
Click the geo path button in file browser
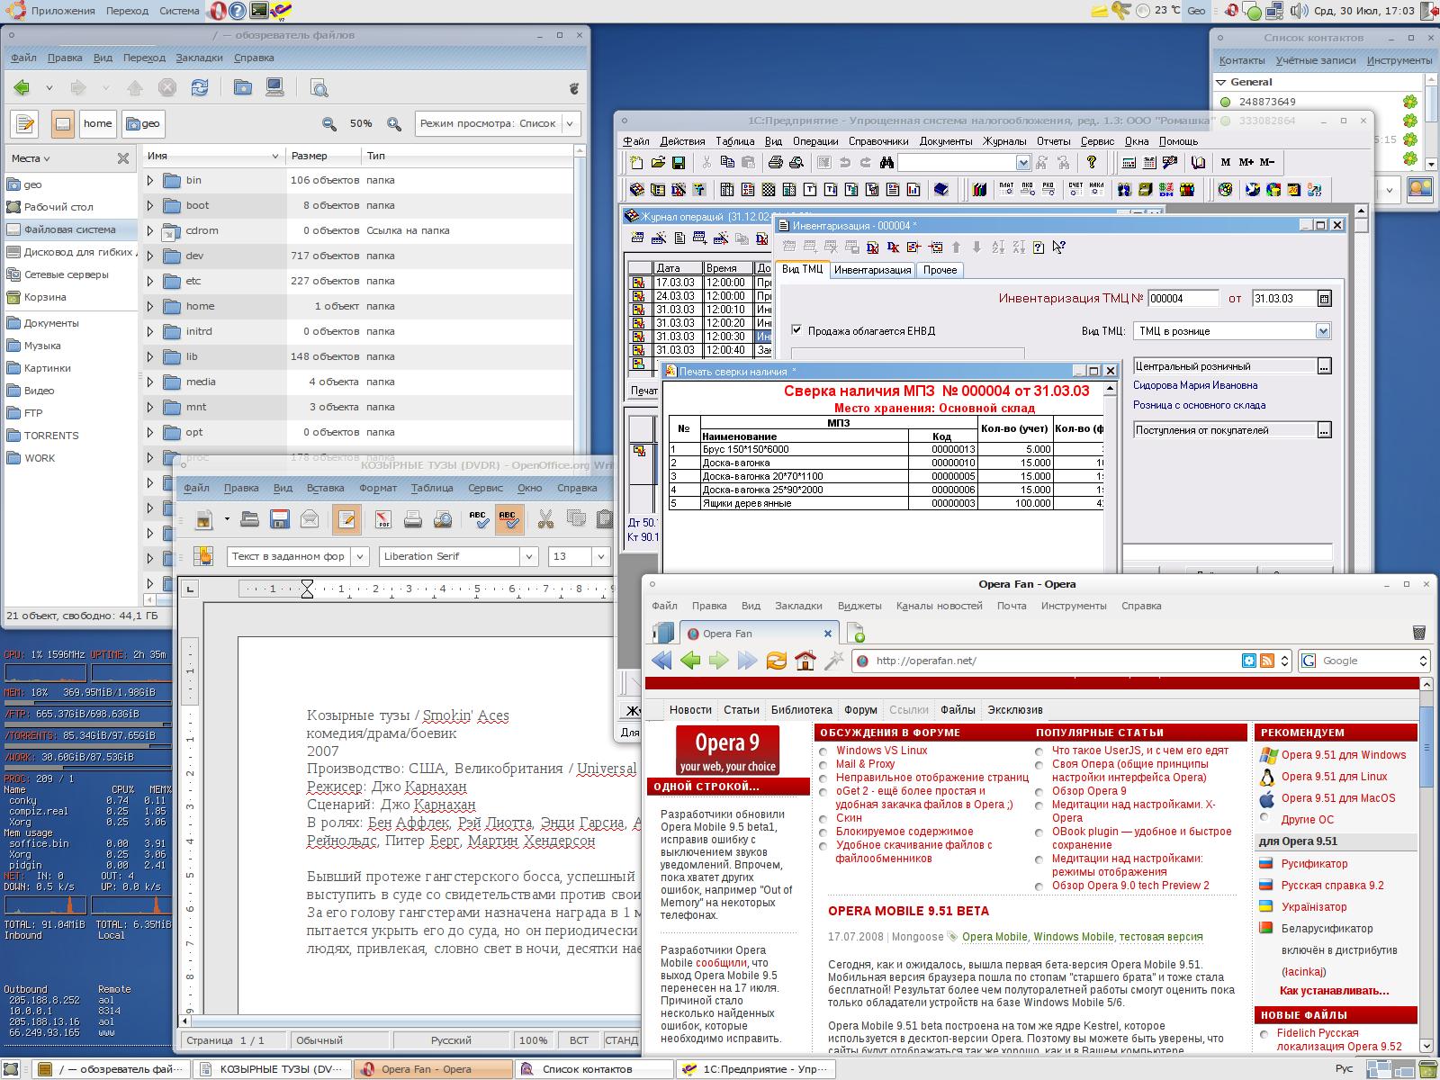pyautogui.click(x=143, y=123)
